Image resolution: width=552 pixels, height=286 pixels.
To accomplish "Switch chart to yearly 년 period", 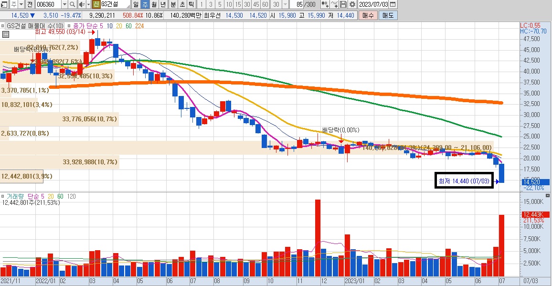I will (163, 4).
